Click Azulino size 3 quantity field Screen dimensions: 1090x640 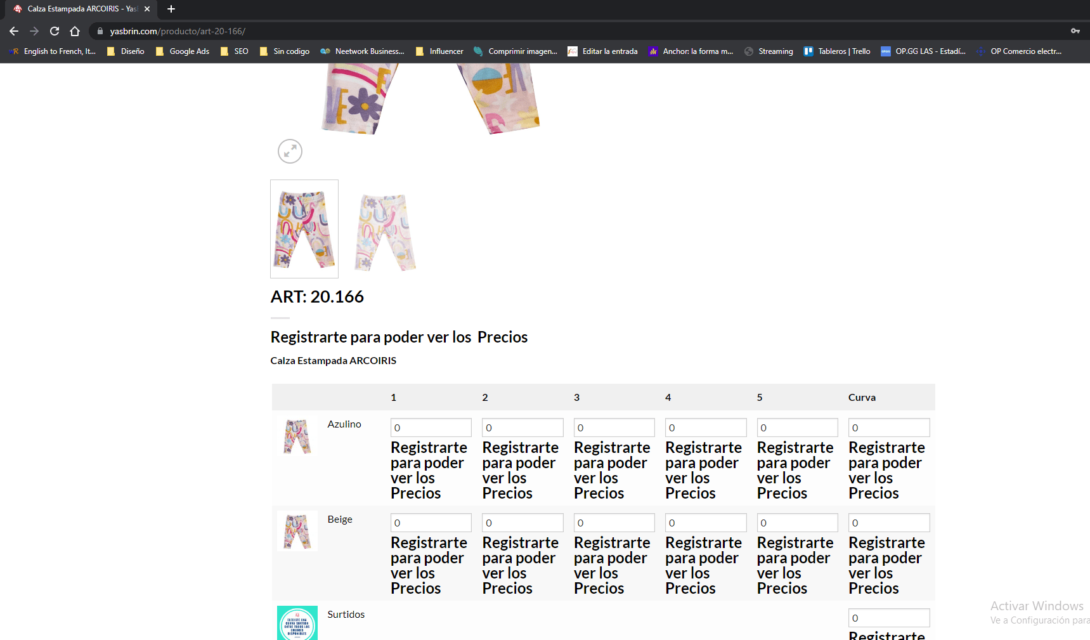point(614,428)
